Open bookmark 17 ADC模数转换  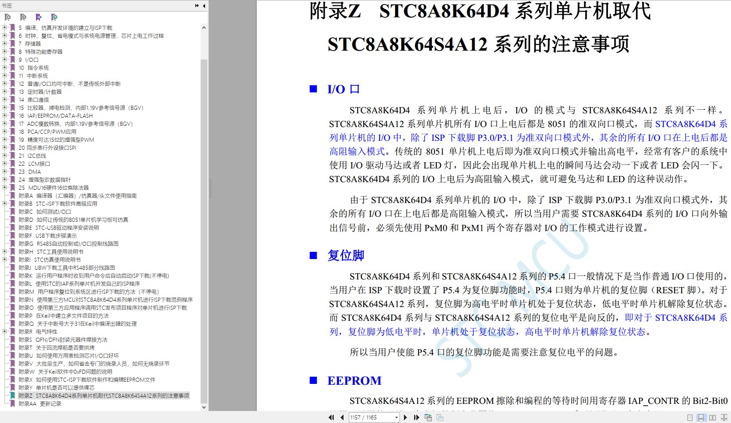pyautogui.click(x=75, y=124)
